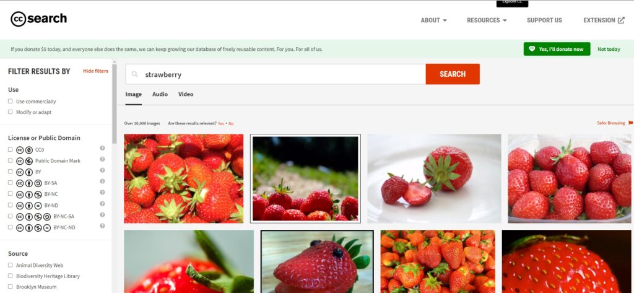Click the Safer Browsing flag icon
This screenshot has width=634, height=293.
click(x=630, y=123)
